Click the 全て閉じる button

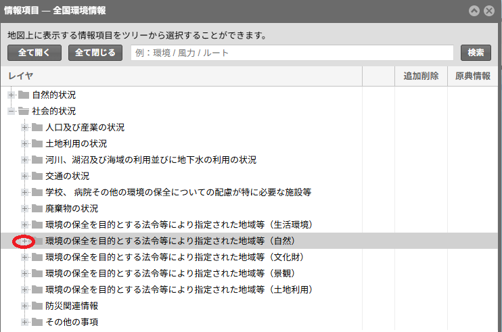click(x=95, y=53)
